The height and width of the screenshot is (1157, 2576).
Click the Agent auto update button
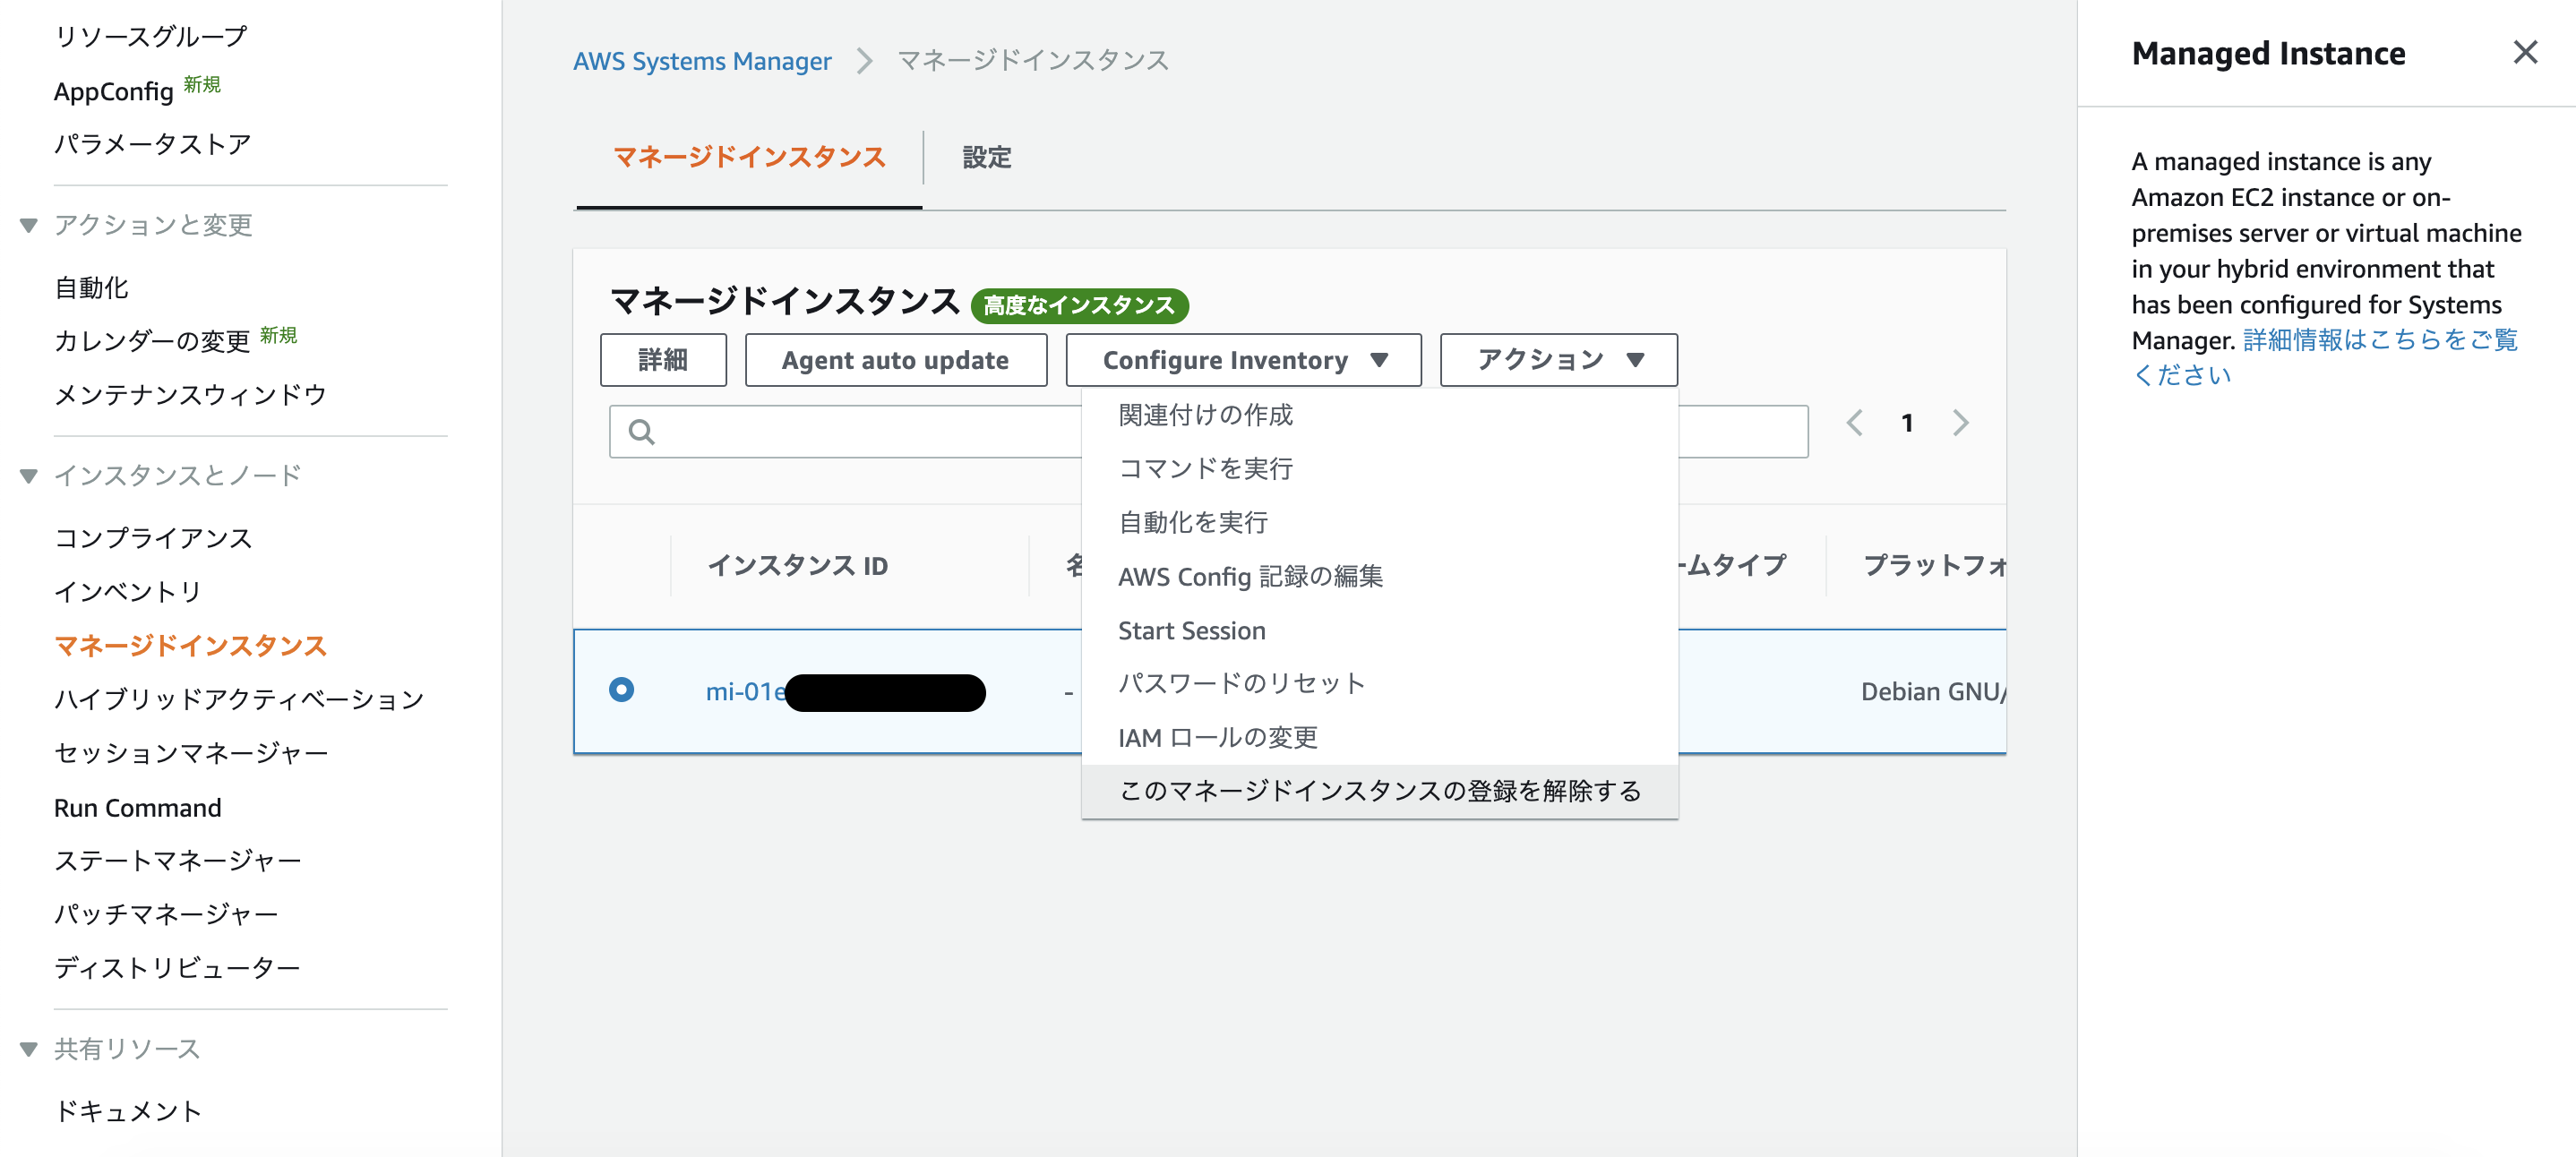pyautogui.click(x=896, y=360)
